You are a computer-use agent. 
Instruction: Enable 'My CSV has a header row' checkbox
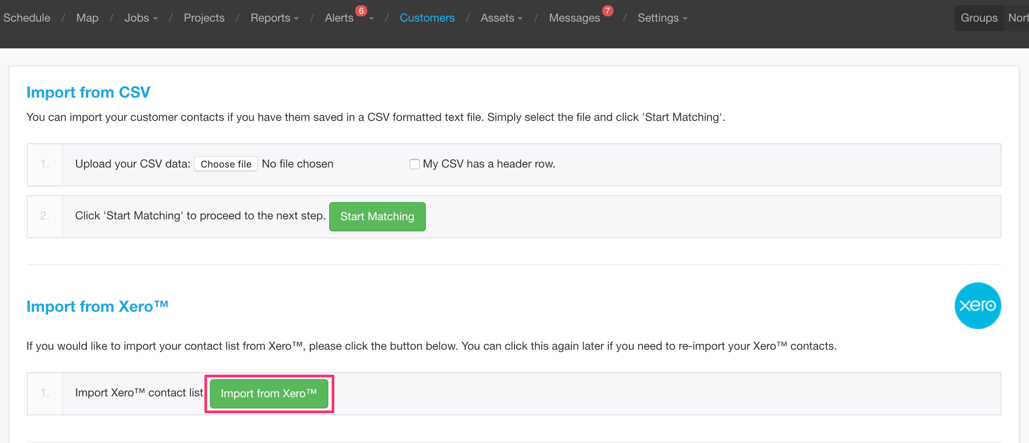pos(415,164)
